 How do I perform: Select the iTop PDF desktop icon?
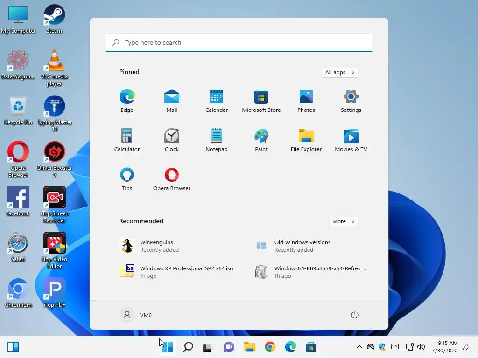(55, 293)
